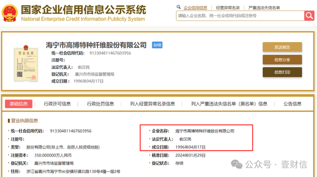The width and height of the screenshot is (317, 177).
Task: Click the small magnifier icon before 企业信用信息
Action: tap(178, 7)
